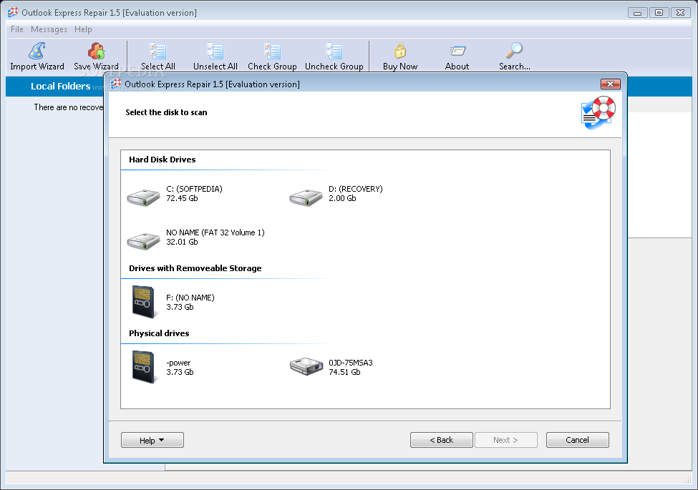
Task: Click the 2.00 Gb size text
Action: coord(342,198)
